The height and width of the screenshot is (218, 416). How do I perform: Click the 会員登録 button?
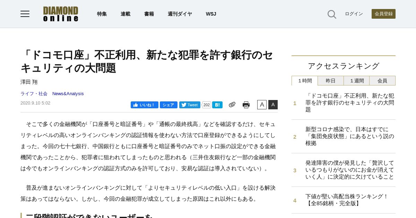tap(383, 14)
